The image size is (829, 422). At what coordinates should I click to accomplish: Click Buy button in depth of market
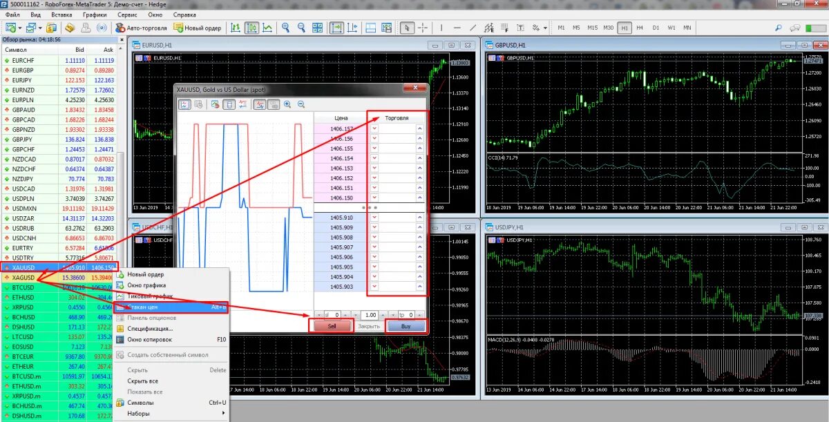pos(406,326)
